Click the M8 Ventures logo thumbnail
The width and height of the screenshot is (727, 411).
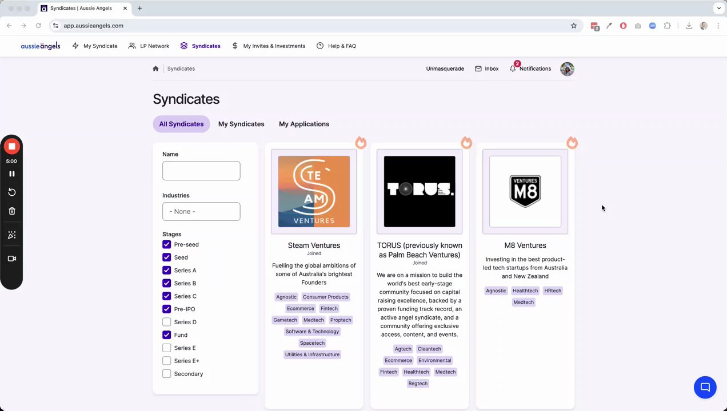525,192
